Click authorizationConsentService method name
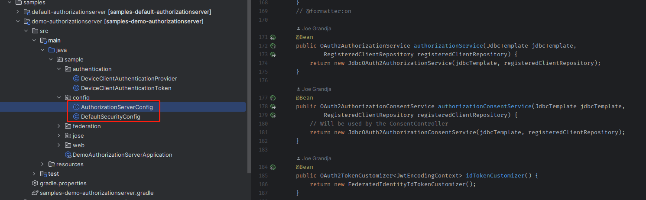 click(485, 106)
